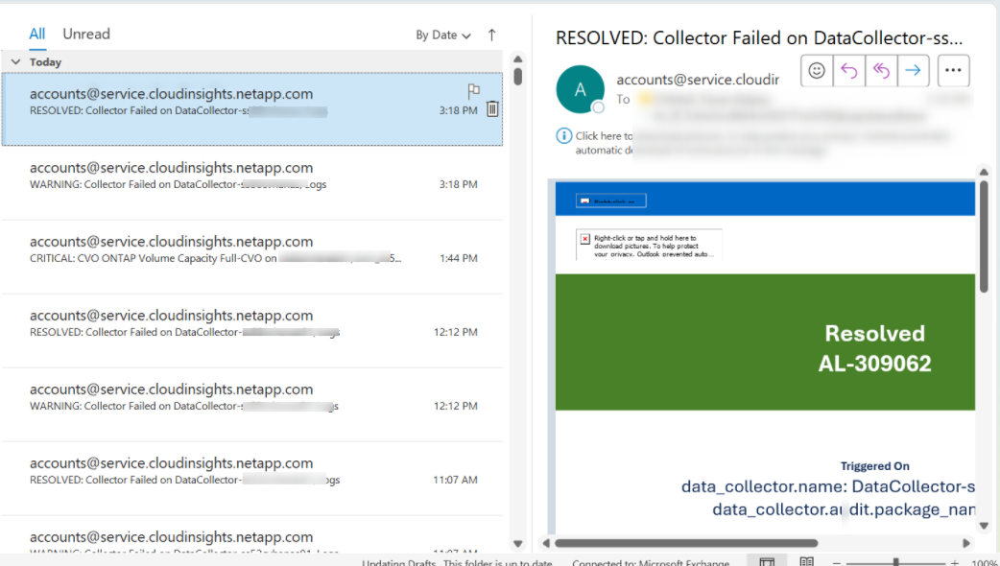Click the sender avatar circle
The height and width of the screenshot is (566, 1000).
(580, 90)
